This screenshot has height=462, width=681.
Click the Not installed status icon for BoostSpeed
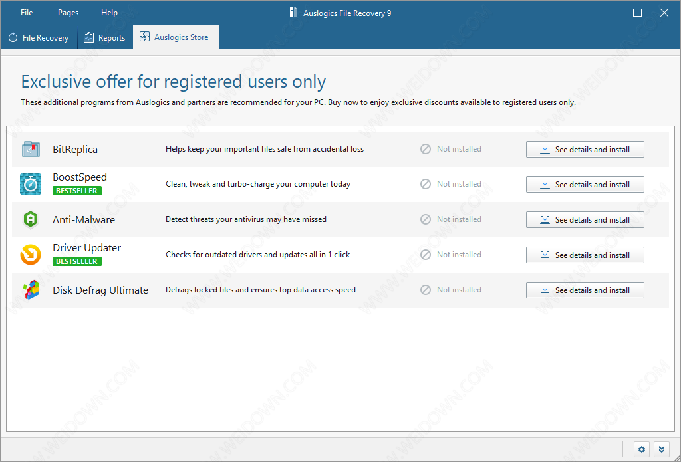426,184
